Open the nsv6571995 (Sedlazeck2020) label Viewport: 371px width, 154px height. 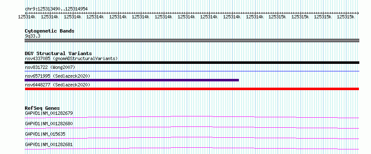58,76
